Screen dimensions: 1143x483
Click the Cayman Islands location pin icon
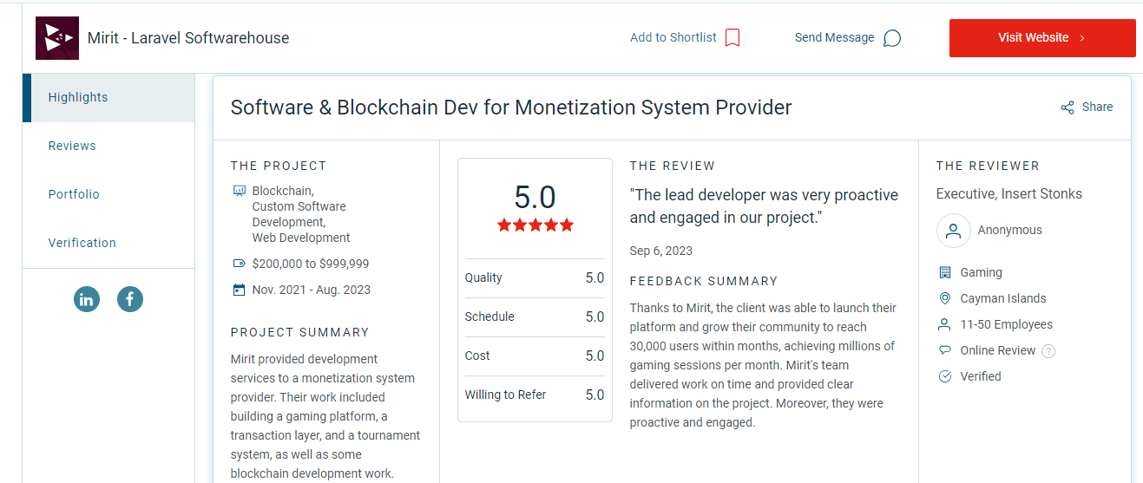tap(945, 298)
